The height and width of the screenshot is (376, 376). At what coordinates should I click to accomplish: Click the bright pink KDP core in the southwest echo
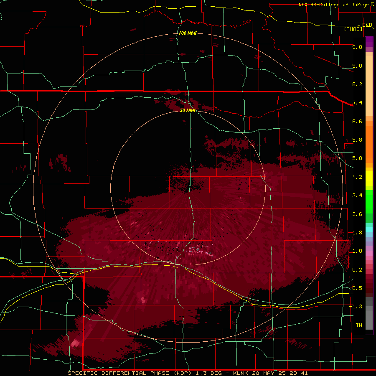click(75, 343)
